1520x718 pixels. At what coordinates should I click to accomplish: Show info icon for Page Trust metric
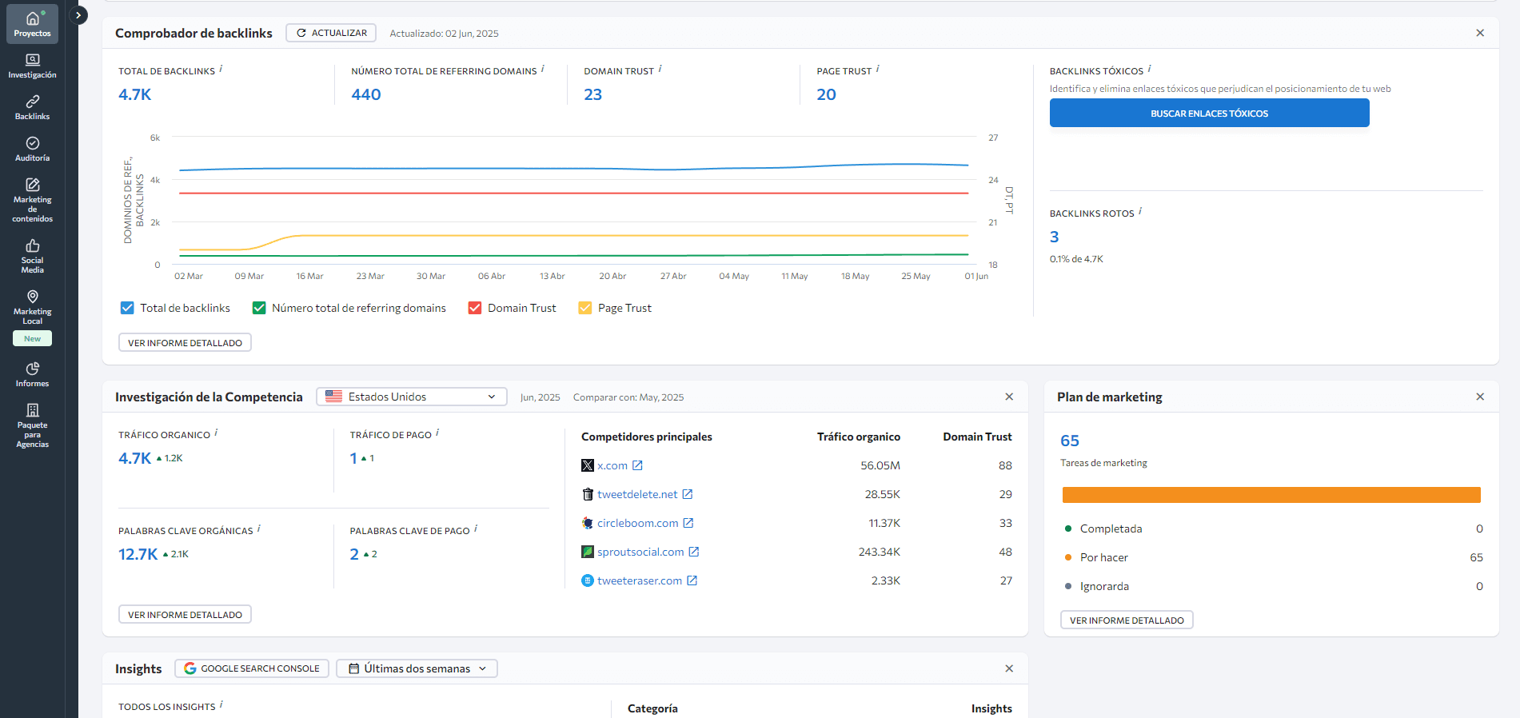tap(877, 70)
